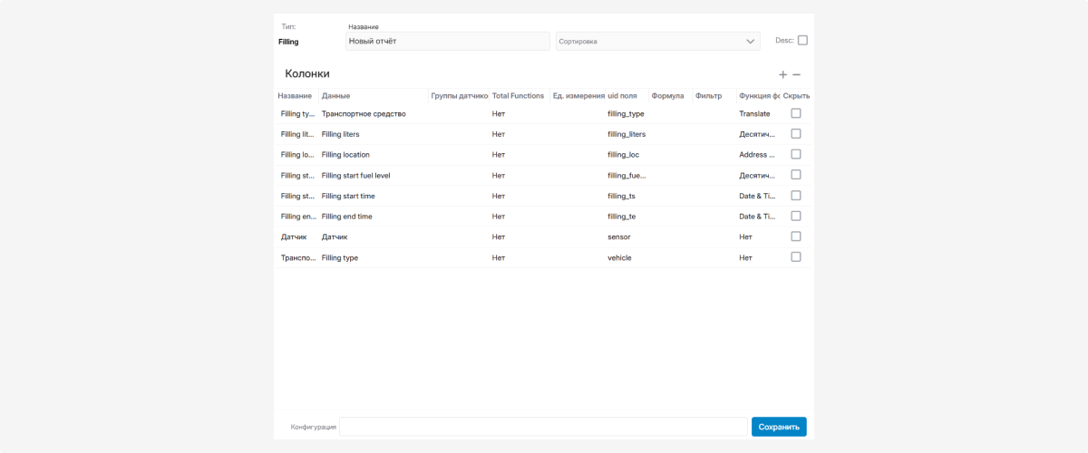Image resolution: width=1088 pixels, height=453 pixels.
Task: Open the Сортировка dropdown
Action: tap(657, 41)
